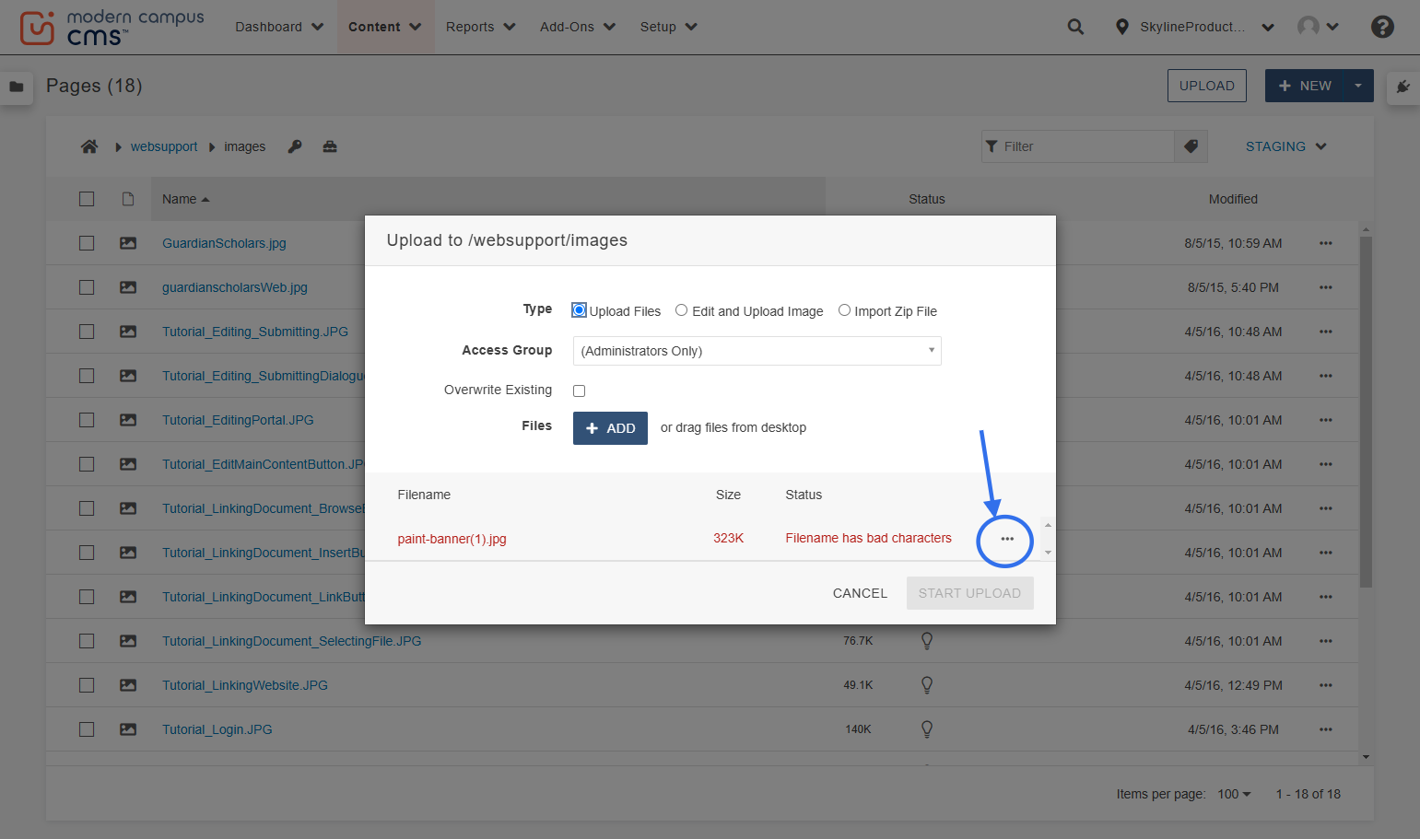
Task: Click the Filter input field
Action: coord(1077,146)
